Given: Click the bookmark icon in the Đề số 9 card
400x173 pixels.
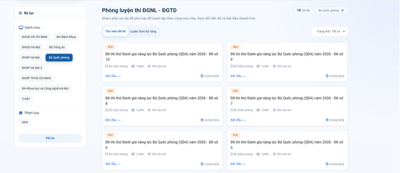Looking at the screenshot, I should (232, 66).
